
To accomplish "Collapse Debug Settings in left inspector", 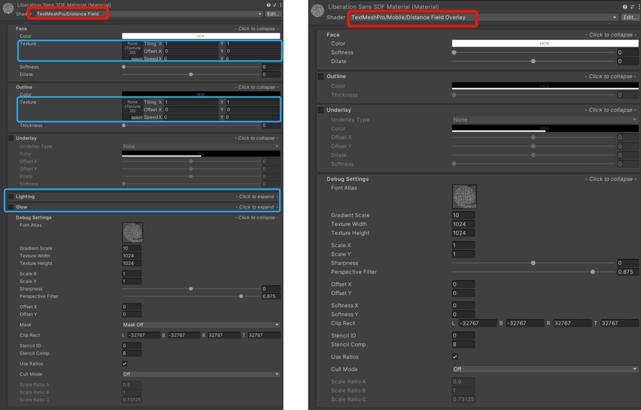I will (x=256, y=218).
